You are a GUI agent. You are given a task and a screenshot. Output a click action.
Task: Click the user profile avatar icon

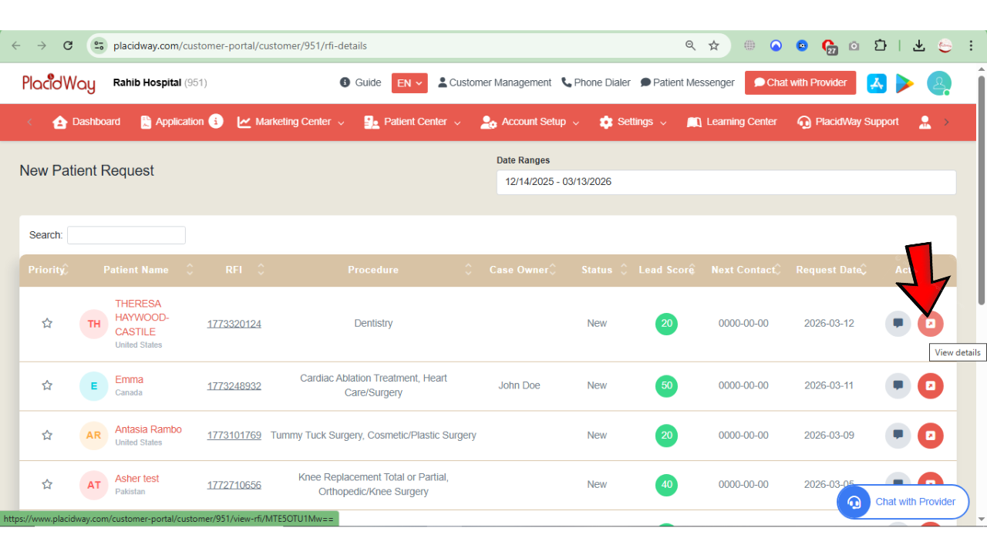tap(938, 83)
